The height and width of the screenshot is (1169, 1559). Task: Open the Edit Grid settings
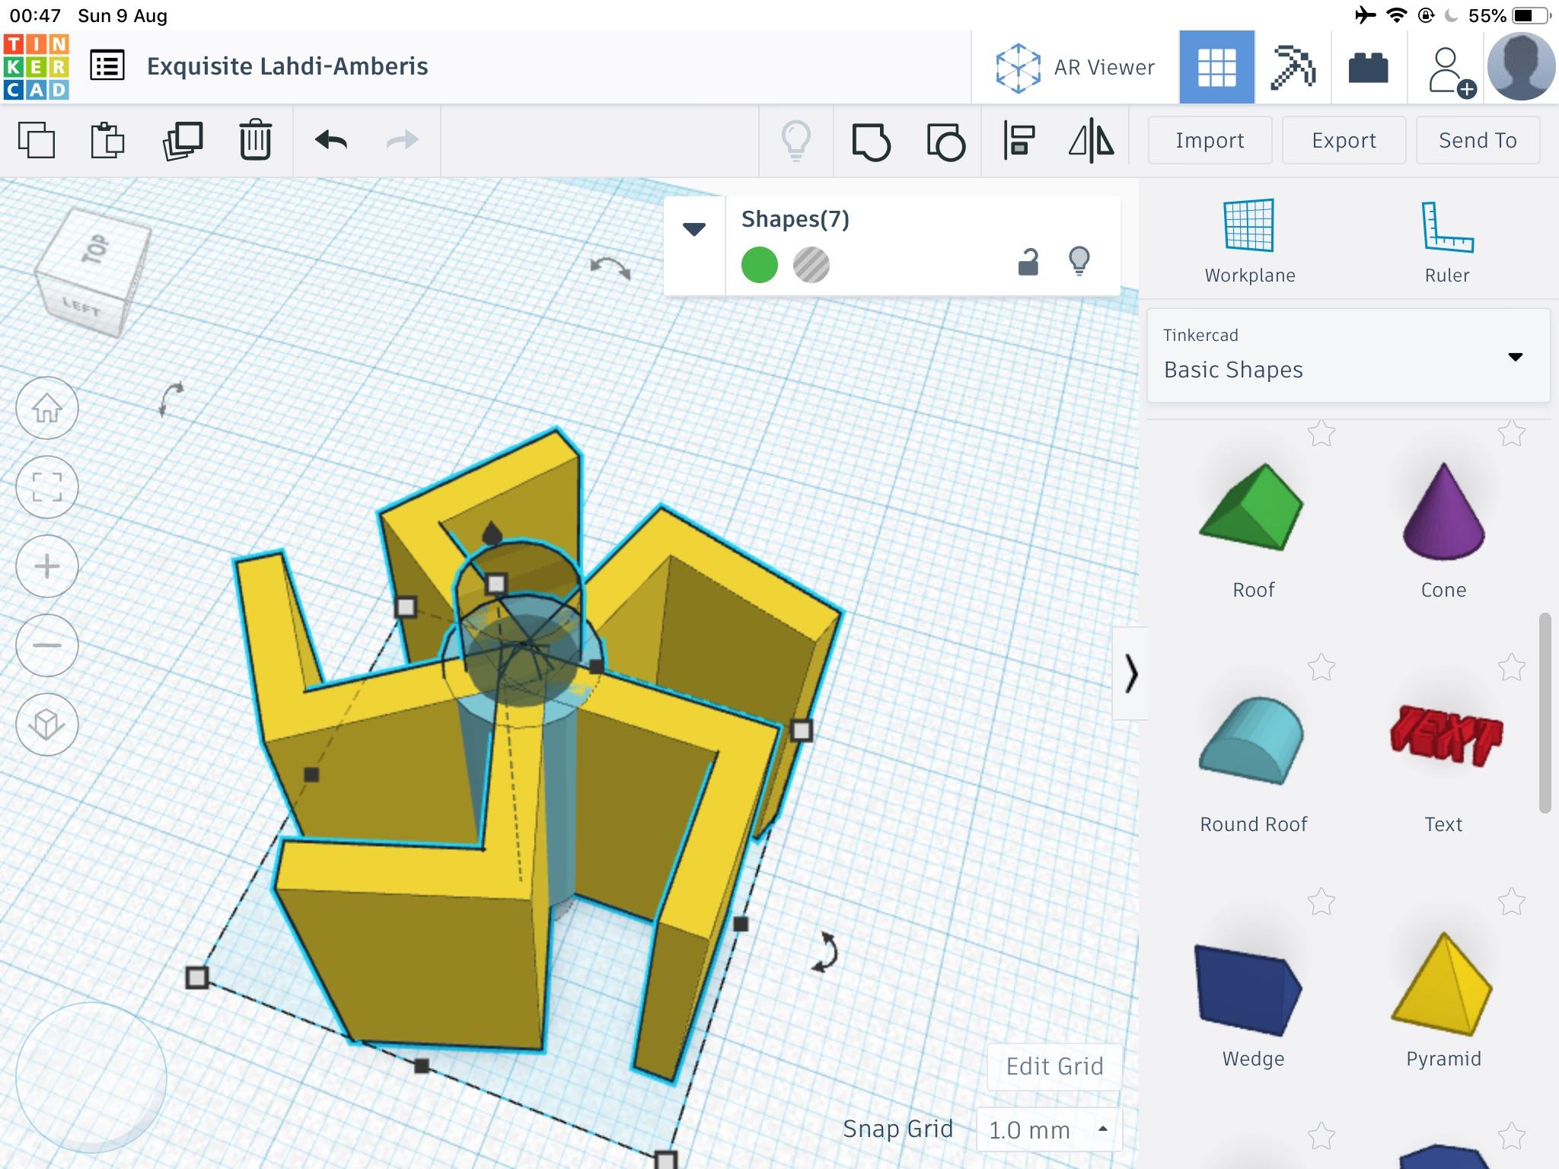pyautogui.click(x=1054, y=1066)
